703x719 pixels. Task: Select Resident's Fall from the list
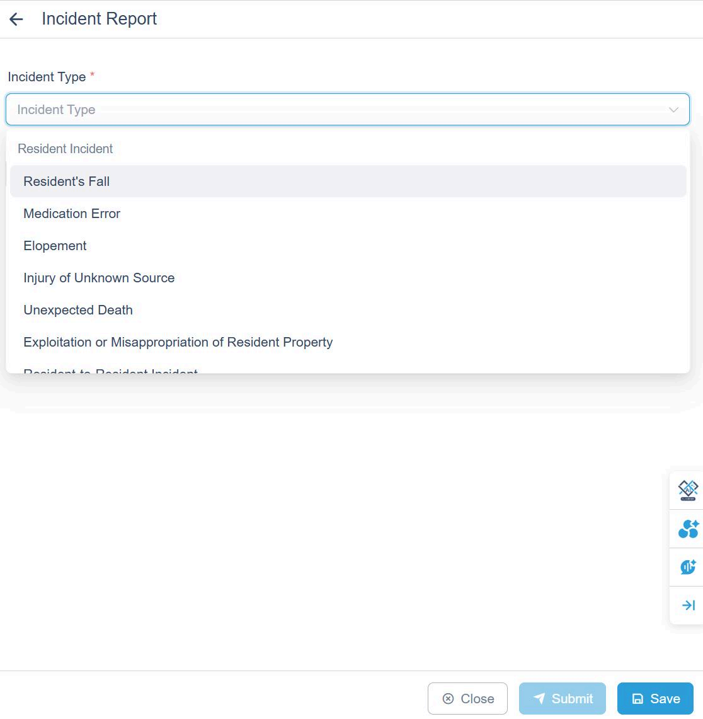pos(67,181)
